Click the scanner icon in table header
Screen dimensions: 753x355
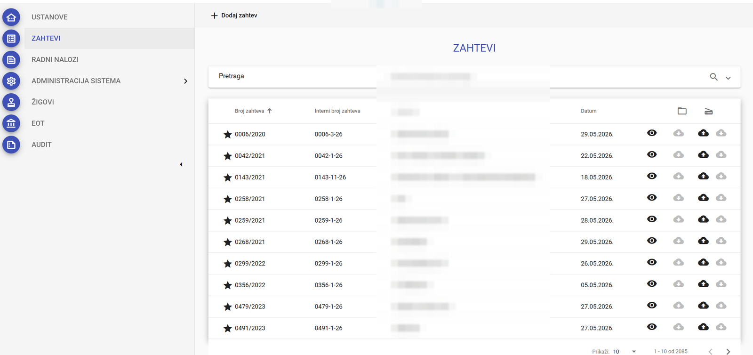[x=708, y=111]
